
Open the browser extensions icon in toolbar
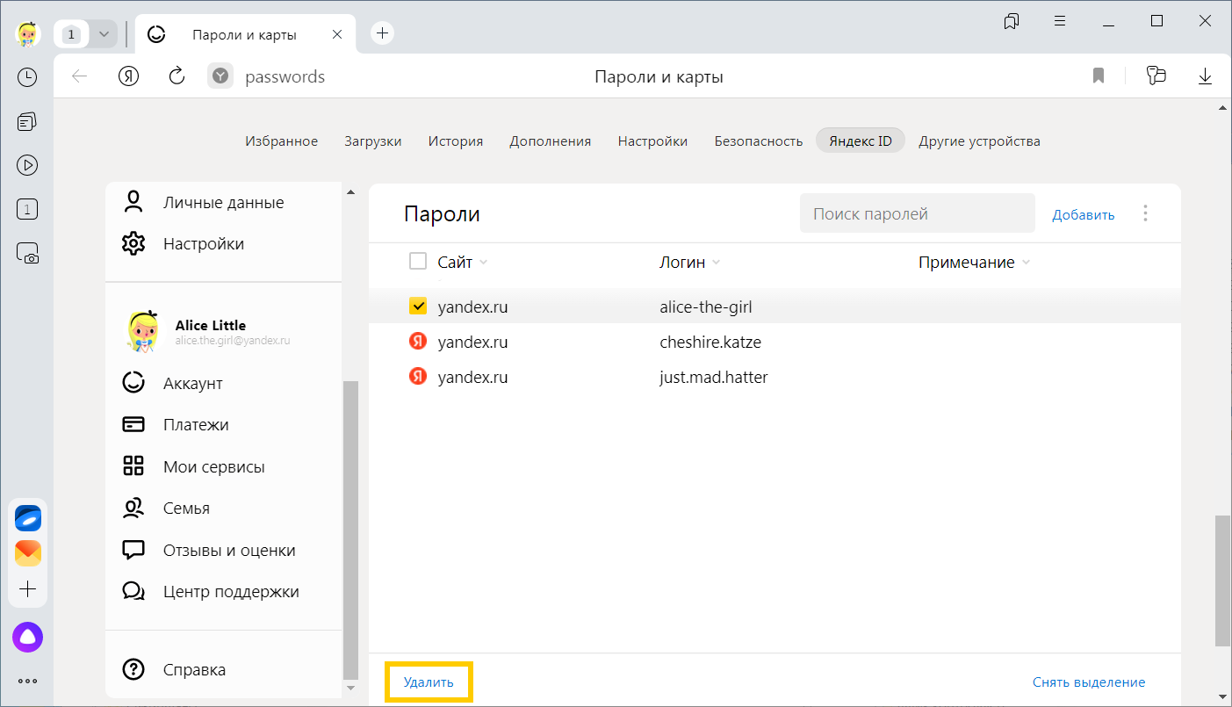pyautogui.click(x=1156, y=76)
